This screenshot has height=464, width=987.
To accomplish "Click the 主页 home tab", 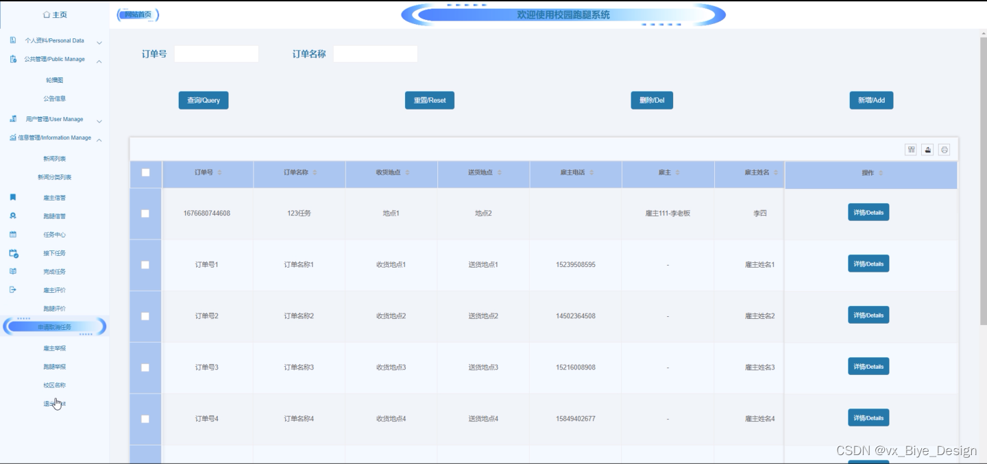I will coord(55,14).
